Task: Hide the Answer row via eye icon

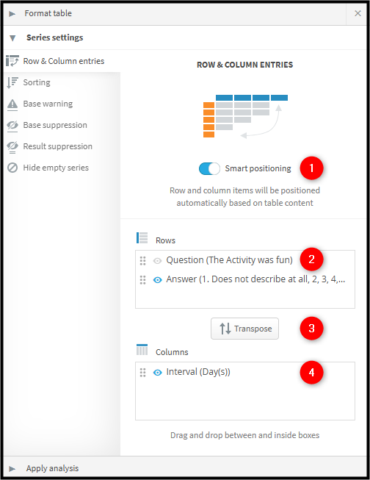Action: [x=158, y=280]
